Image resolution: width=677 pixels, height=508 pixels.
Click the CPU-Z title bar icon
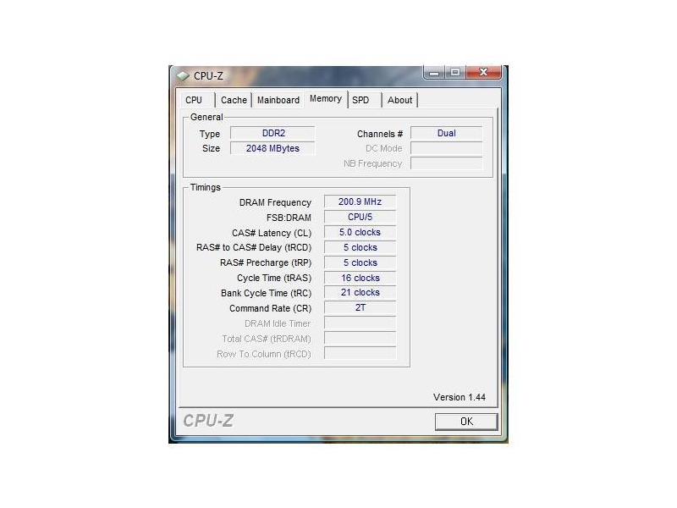[x=183, y=76]
